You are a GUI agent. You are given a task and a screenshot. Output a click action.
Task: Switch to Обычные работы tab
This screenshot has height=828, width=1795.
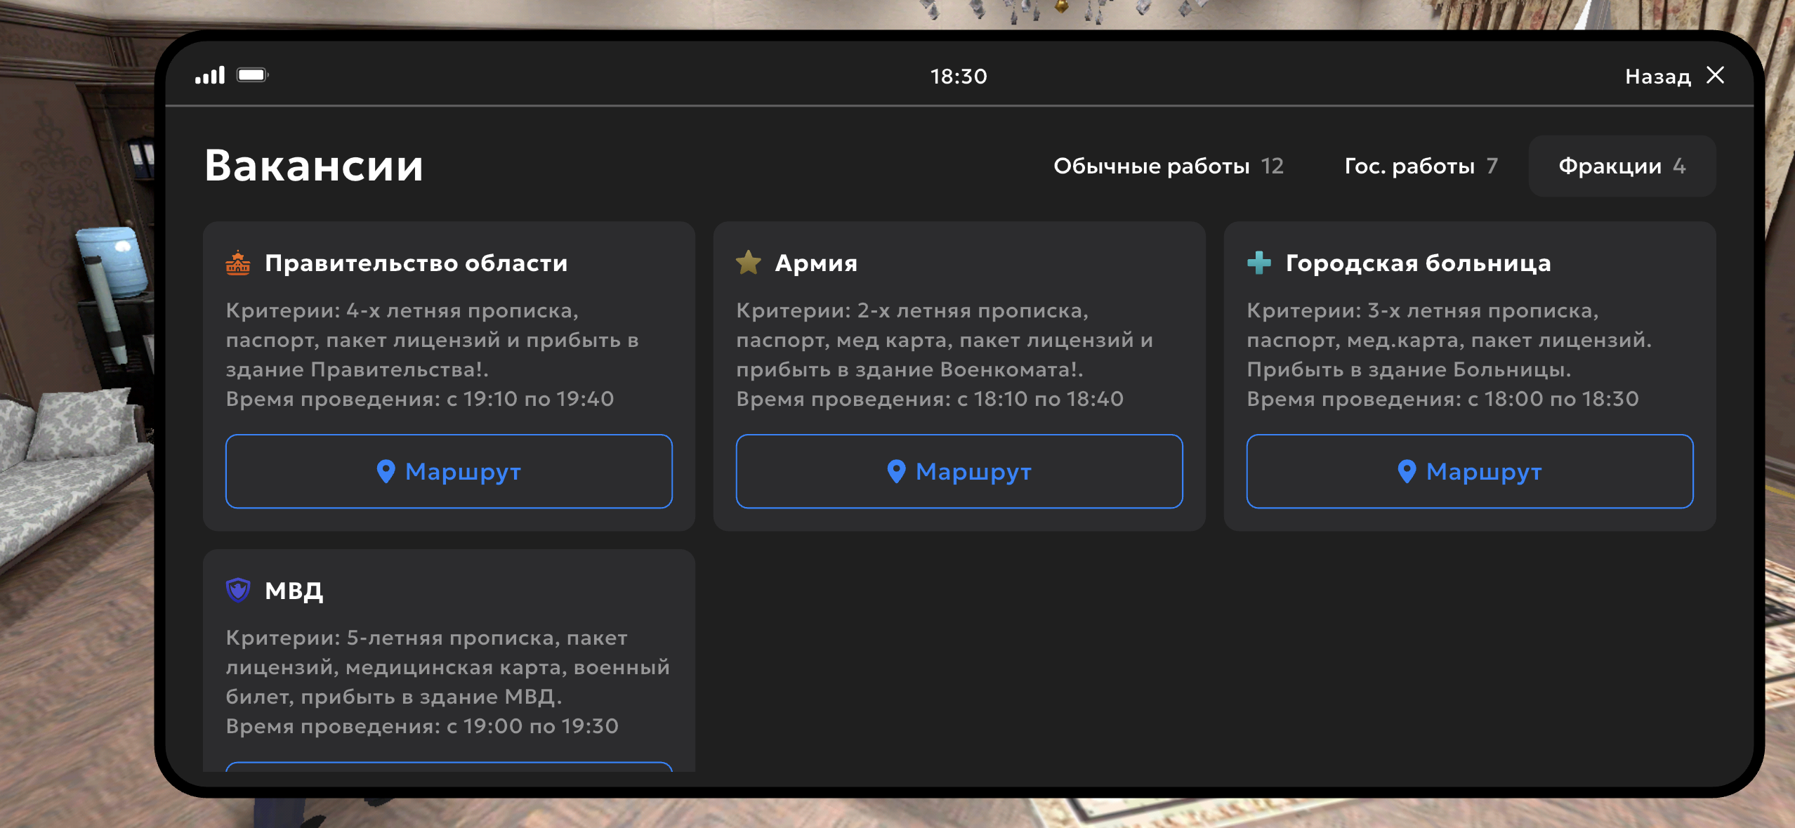(1168, 166)
